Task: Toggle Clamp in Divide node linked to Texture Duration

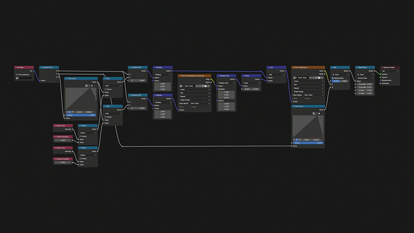Action: coord(80,136)
